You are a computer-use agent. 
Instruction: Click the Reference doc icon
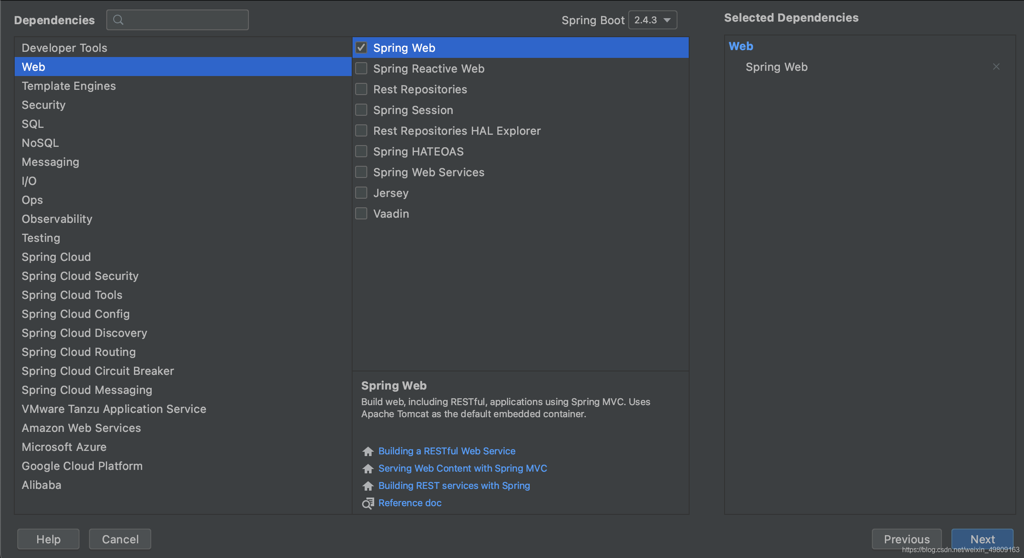point(368,503)
